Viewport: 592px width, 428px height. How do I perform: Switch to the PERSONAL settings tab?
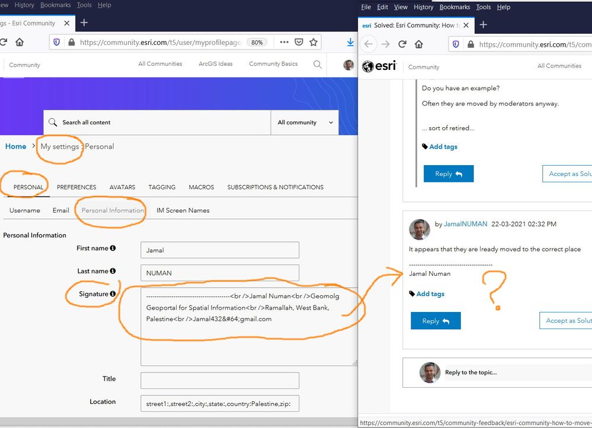tap(28, 187)
